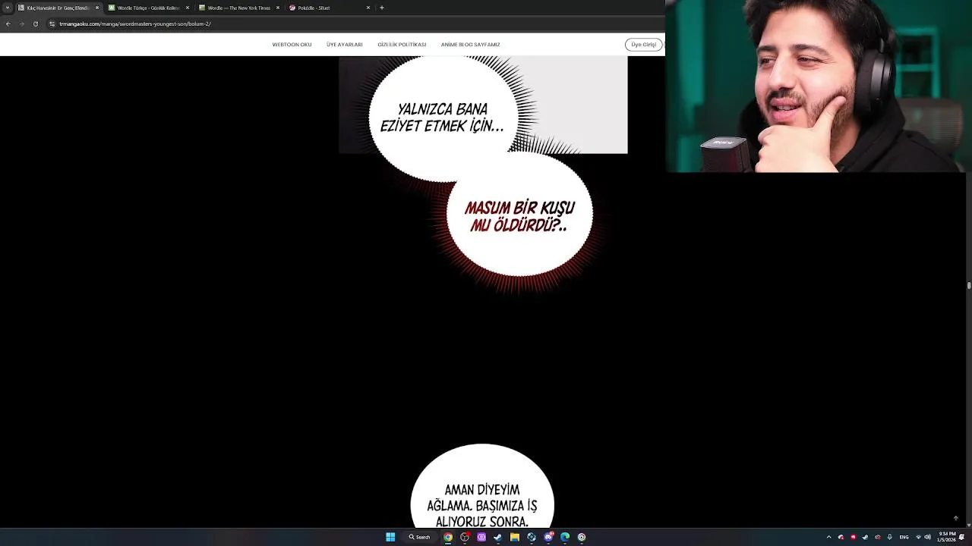Open the tab search dropdown arrow
972x546 pixels.
[x=8, y=8]
